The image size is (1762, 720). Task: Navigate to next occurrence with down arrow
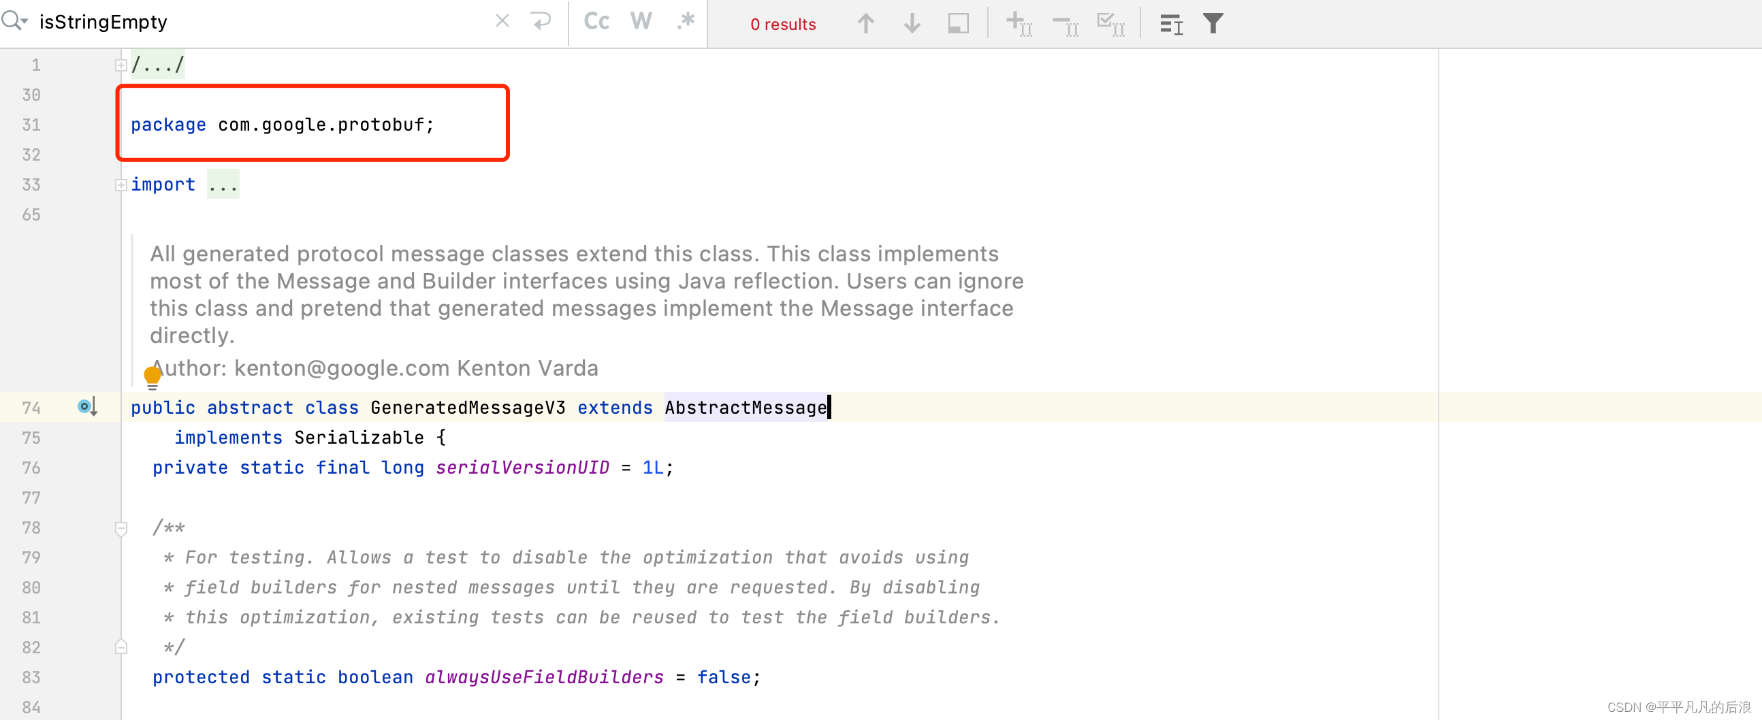(912, 22)
